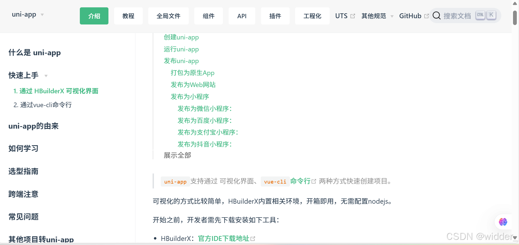Jump to 创建uni-app in the contents list
The image size is (519, 245).
tap(181, 37)
